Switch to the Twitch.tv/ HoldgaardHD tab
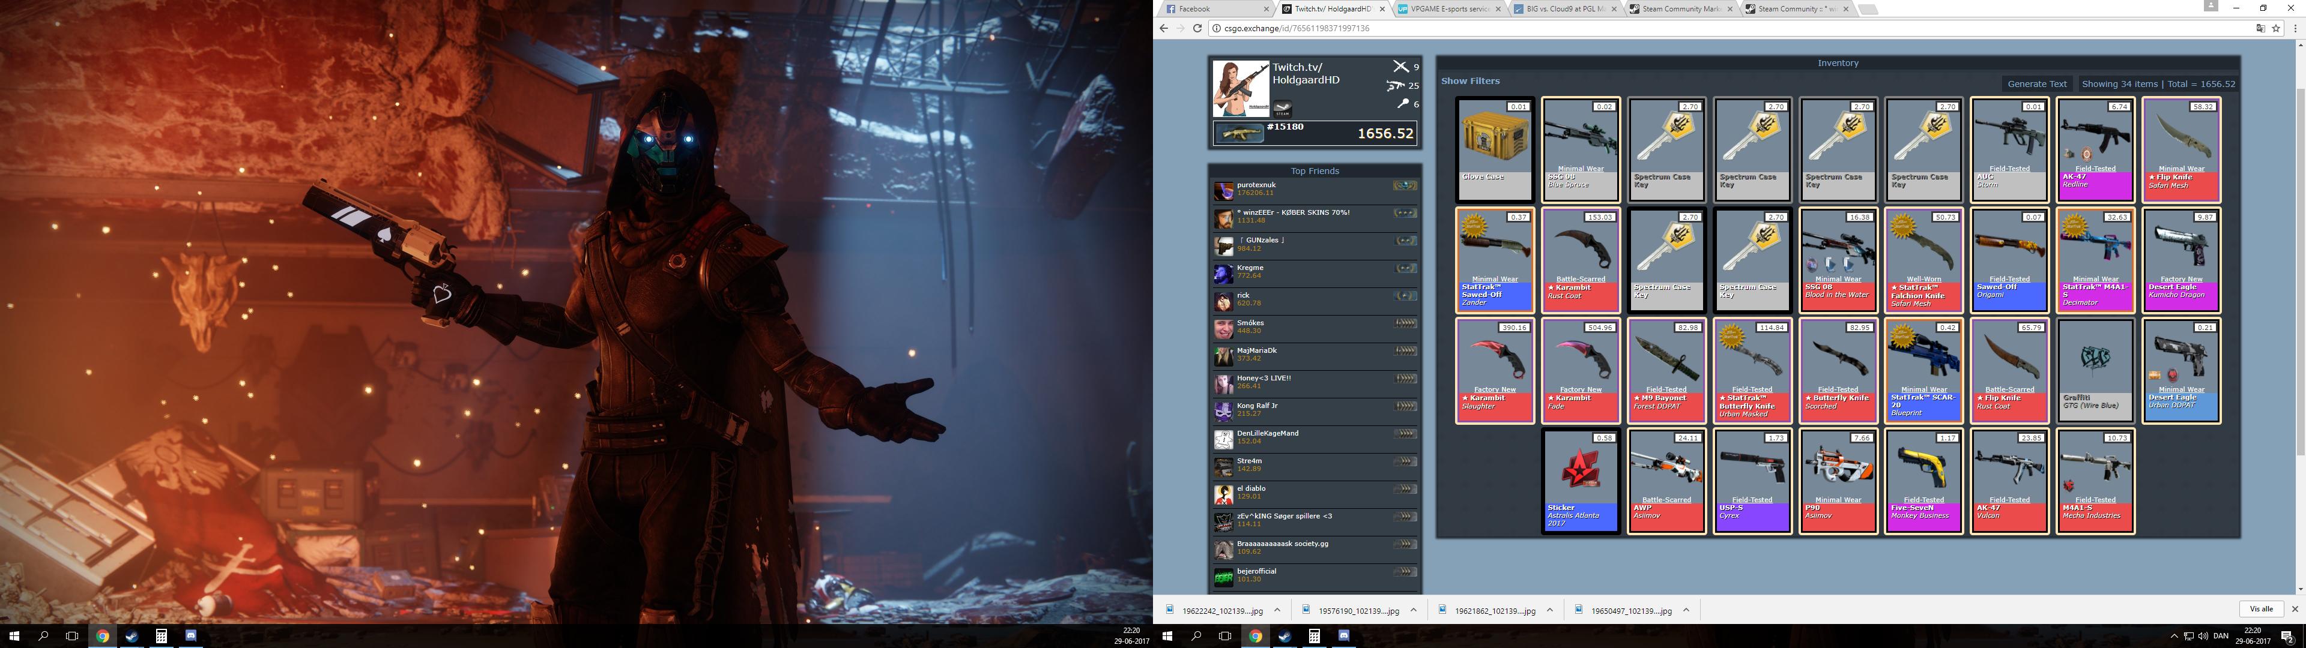The height and width of the screenshot is (648, 2306). pyautogui.click(x=1332, y=9)
